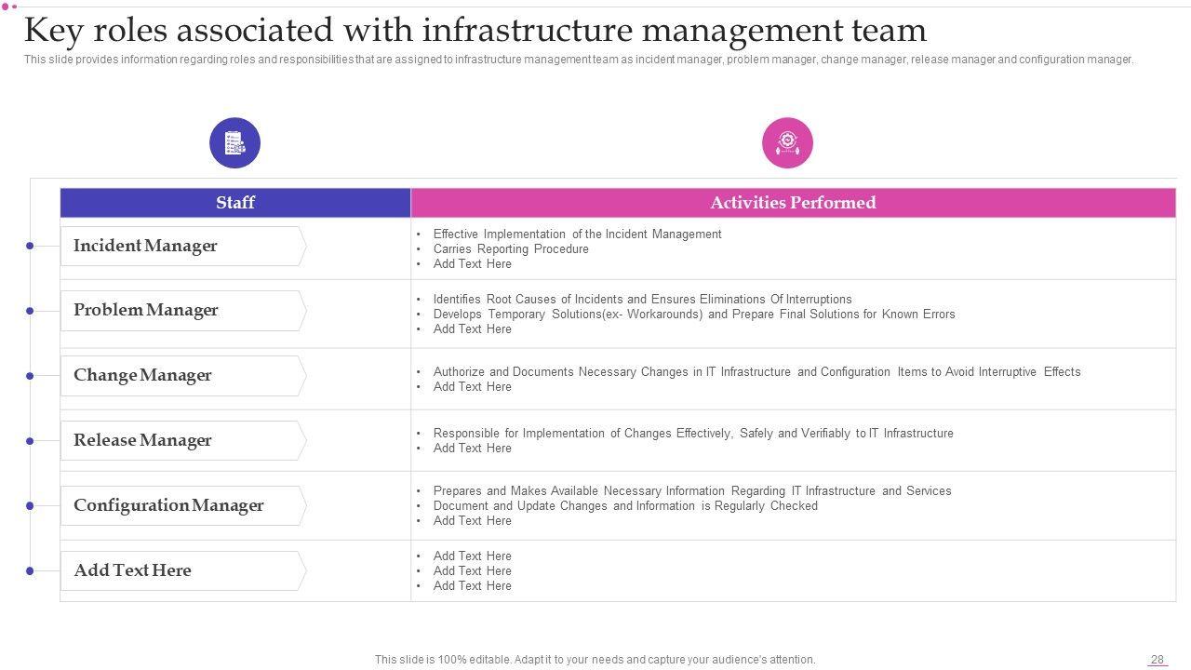The image size is (1191, 670).
Task: Click the bullet dot beside Configuration Manager
Action: [30, 506]
